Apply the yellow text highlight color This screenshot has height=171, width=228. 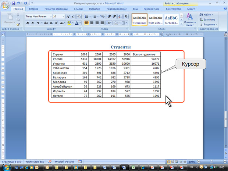click(69, 23)
